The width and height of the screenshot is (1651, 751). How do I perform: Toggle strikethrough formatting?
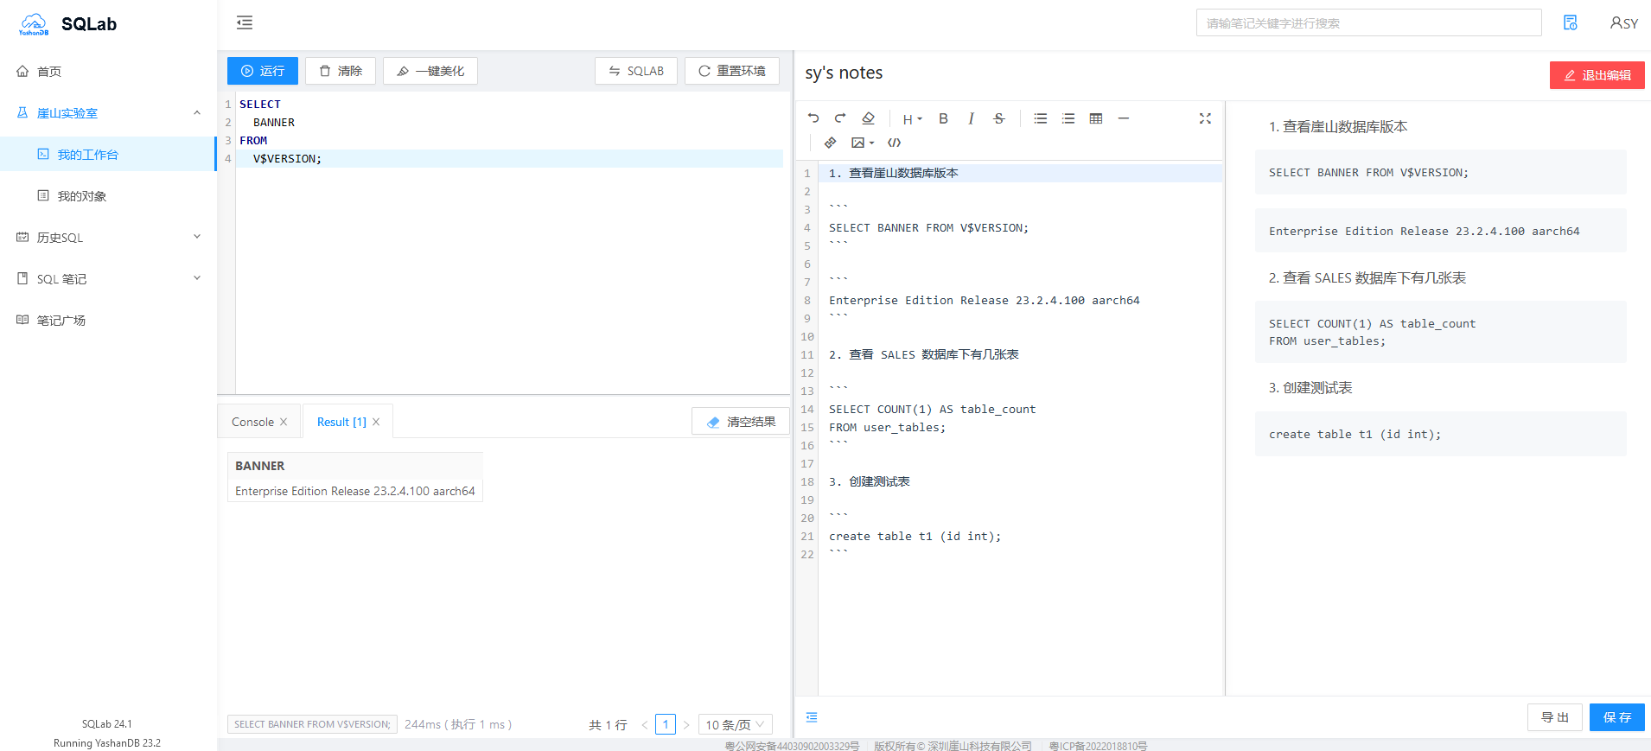[999, 118]
